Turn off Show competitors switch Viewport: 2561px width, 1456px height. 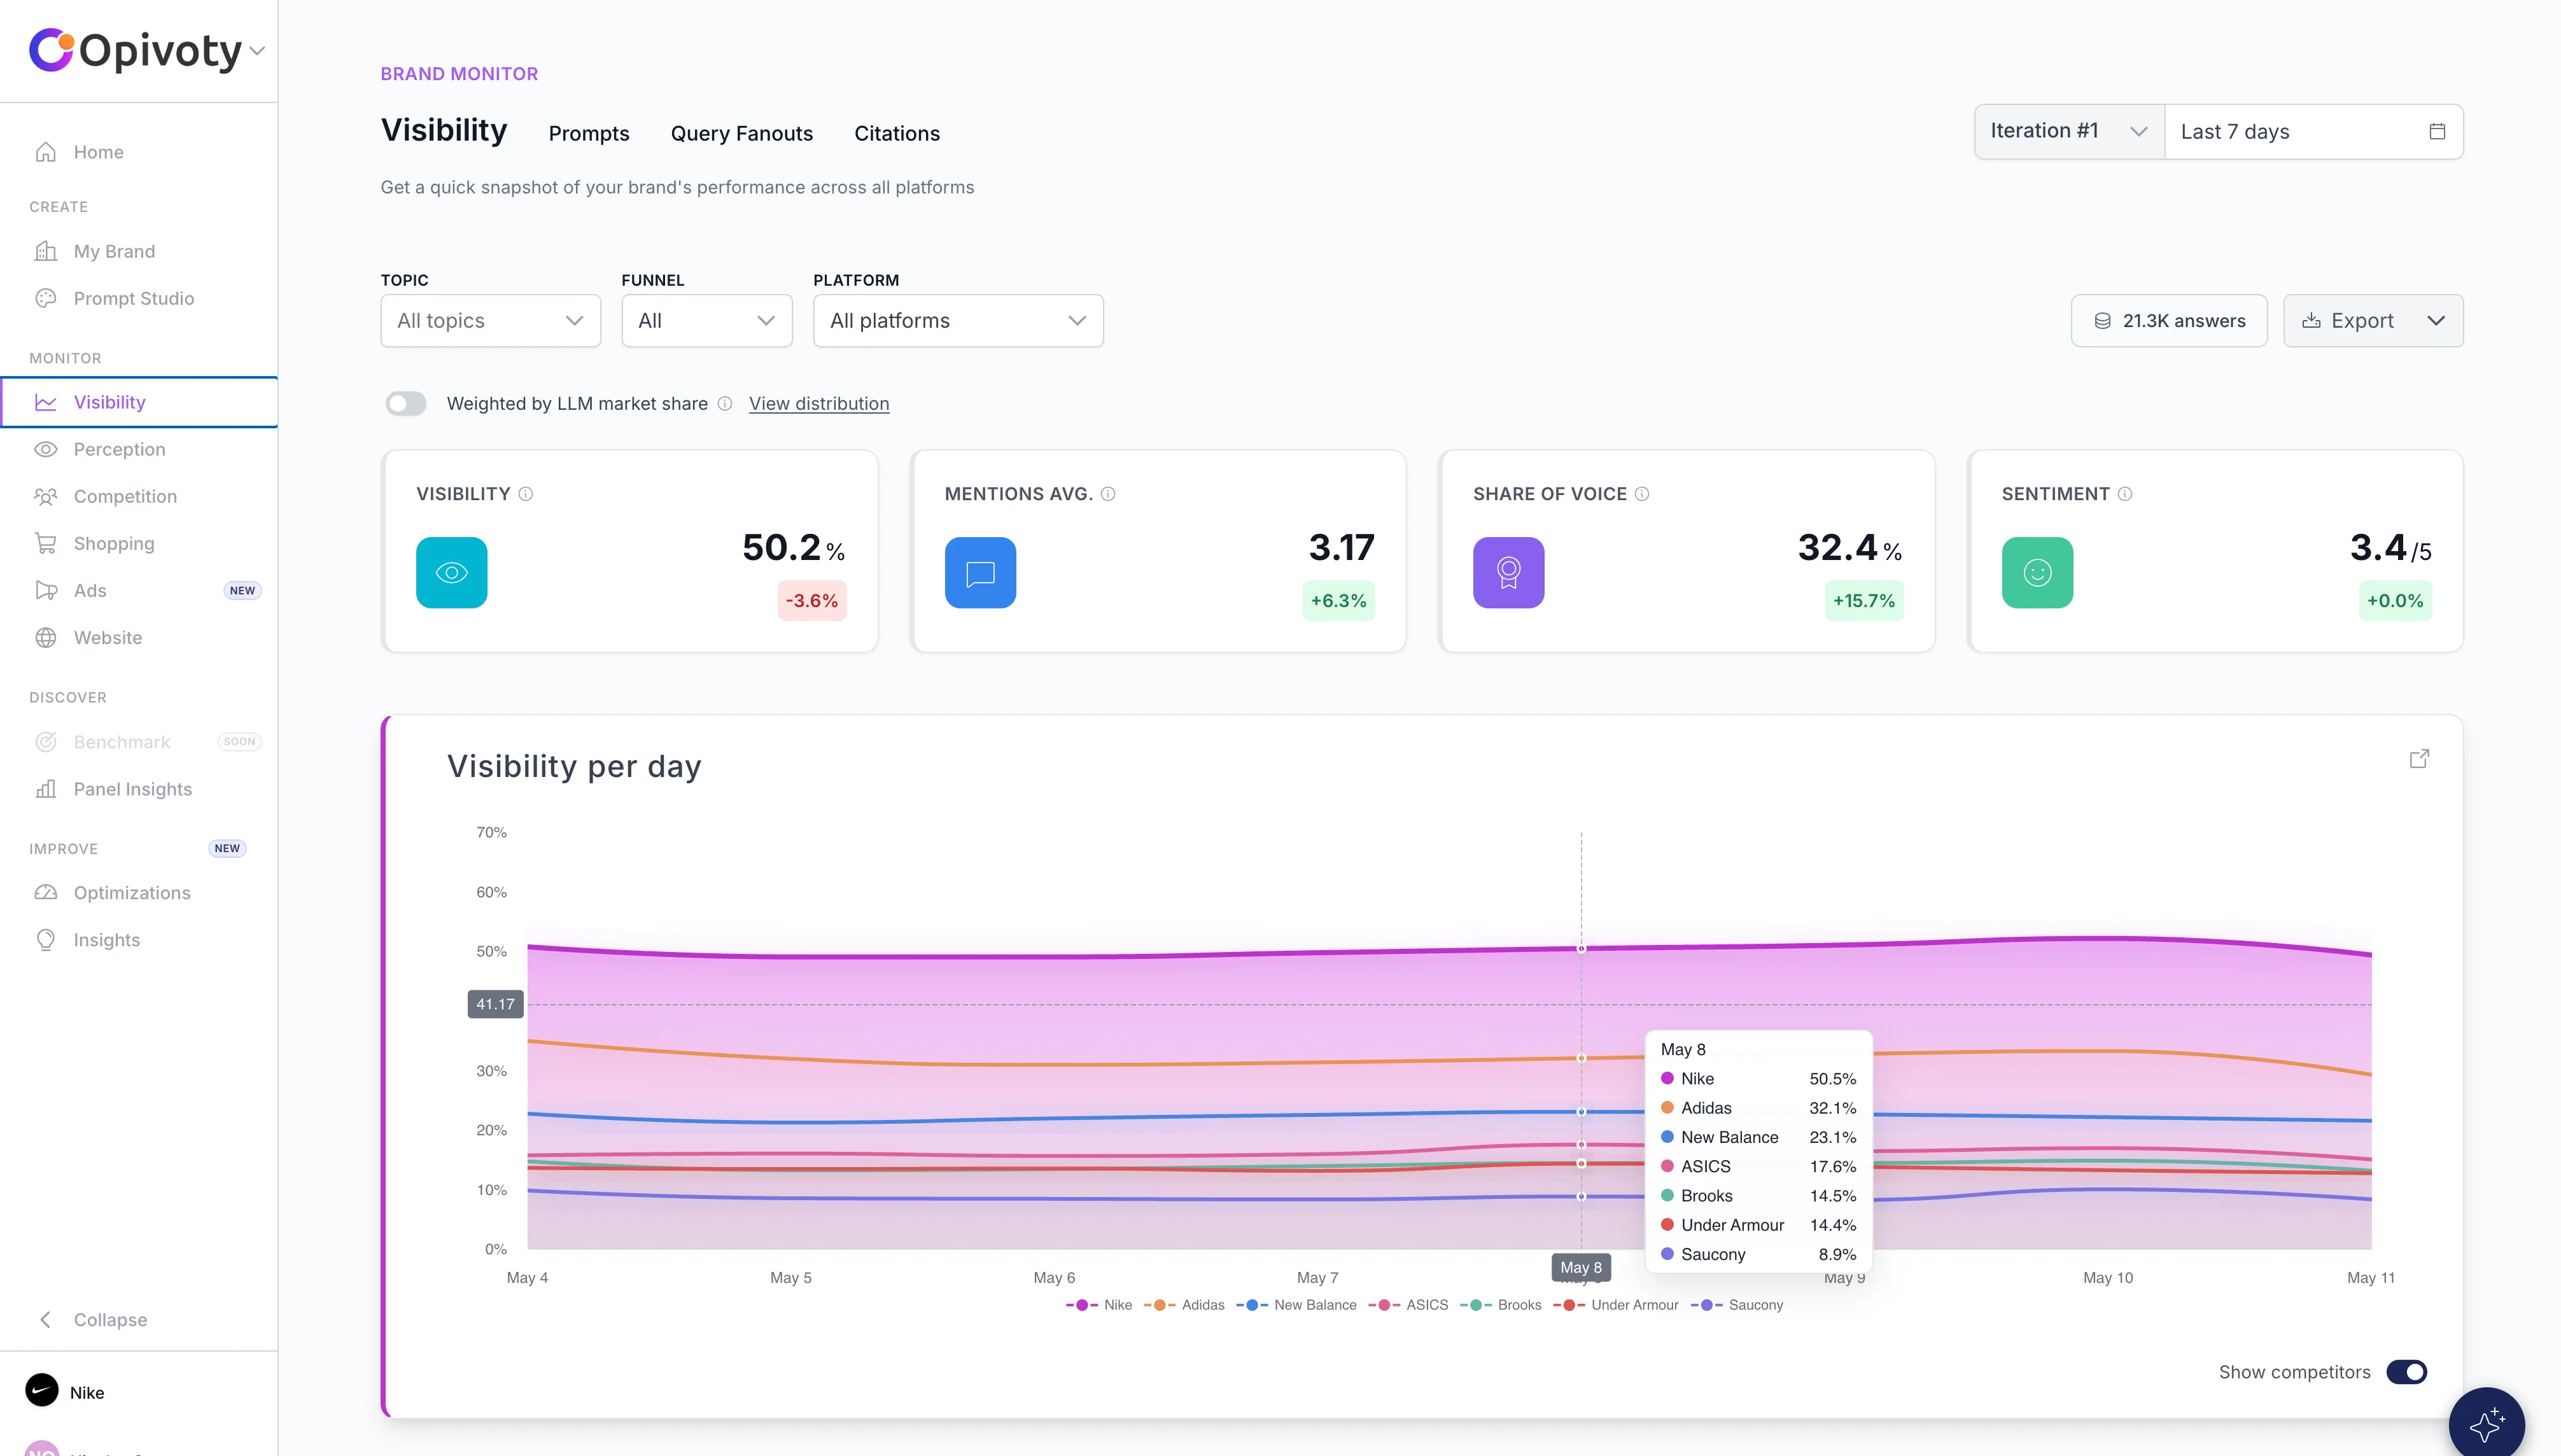pyautogui.click(x=2406, y=1372)
